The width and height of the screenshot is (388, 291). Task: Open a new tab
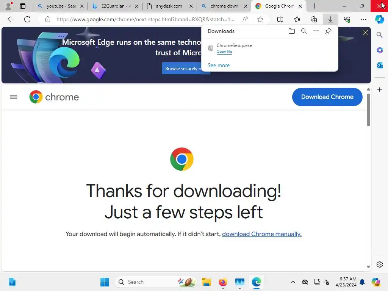pos(314,6)
